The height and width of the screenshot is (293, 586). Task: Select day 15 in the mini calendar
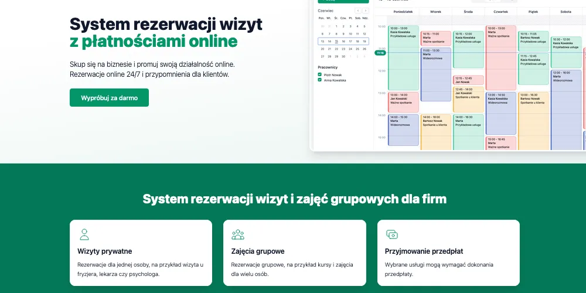336,42
